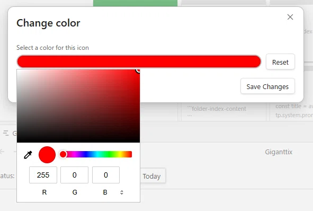
Task: Click the outline list icon in background
Action: pos(6,133)
